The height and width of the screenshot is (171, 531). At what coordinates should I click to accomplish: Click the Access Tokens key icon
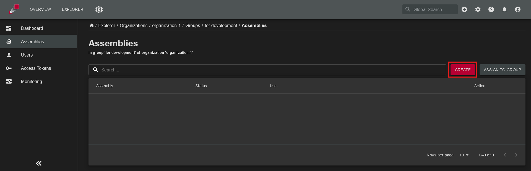(x=9, y=68)
